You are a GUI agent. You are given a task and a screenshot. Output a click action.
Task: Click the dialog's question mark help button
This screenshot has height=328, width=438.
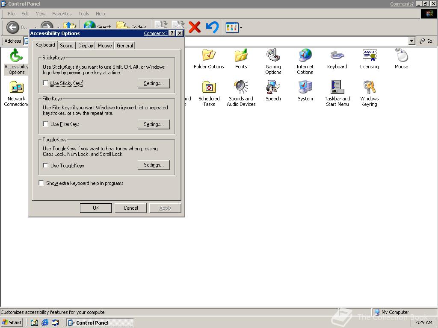click(x=172, y=33)
